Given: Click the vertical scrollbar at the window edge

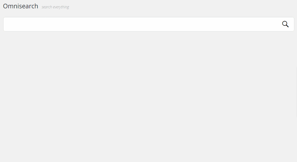Looking at the screenshot, I should (296, 92).
